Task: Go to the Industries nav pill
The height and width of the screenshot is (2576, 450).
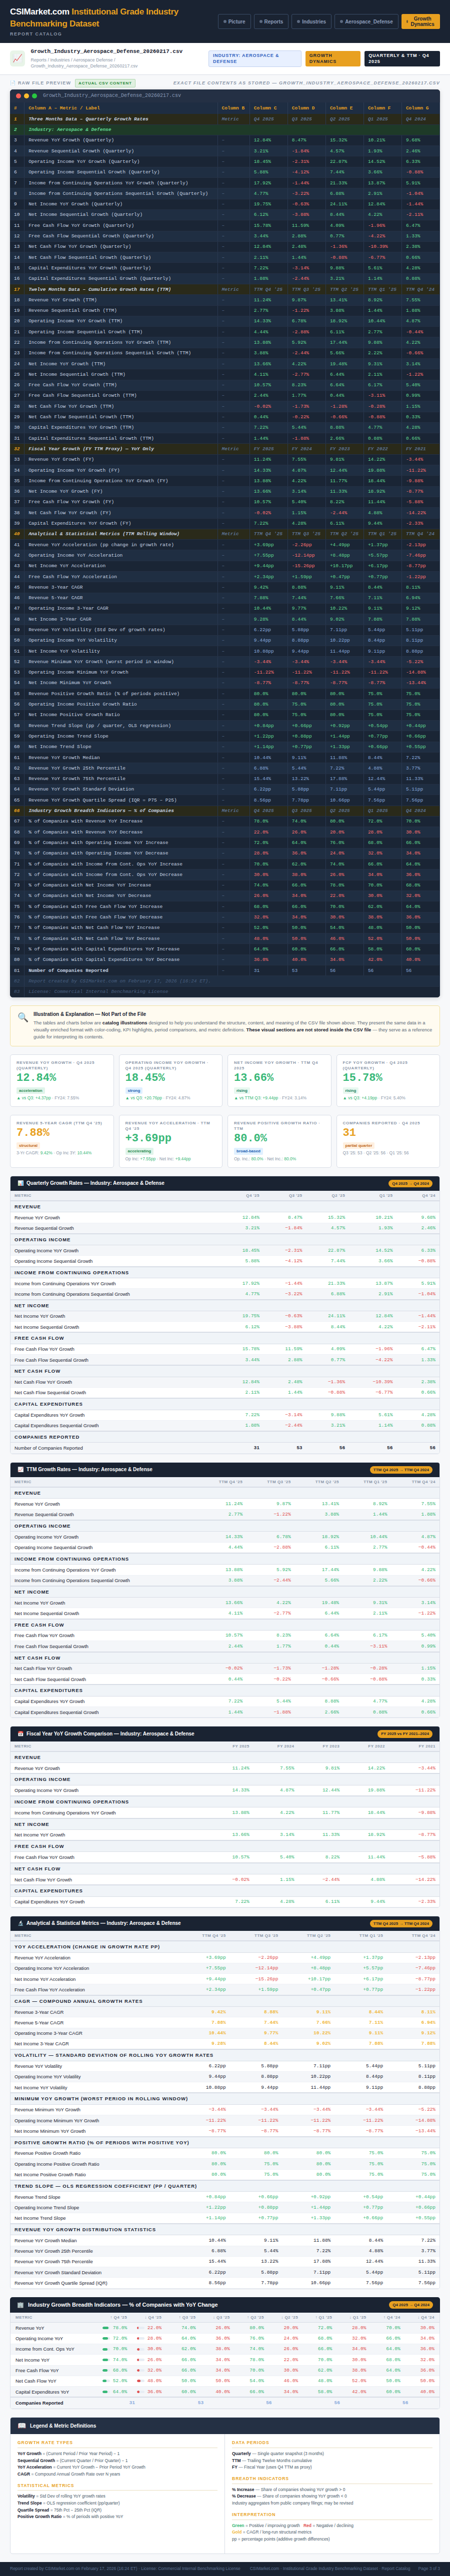Action: (312, 21)
